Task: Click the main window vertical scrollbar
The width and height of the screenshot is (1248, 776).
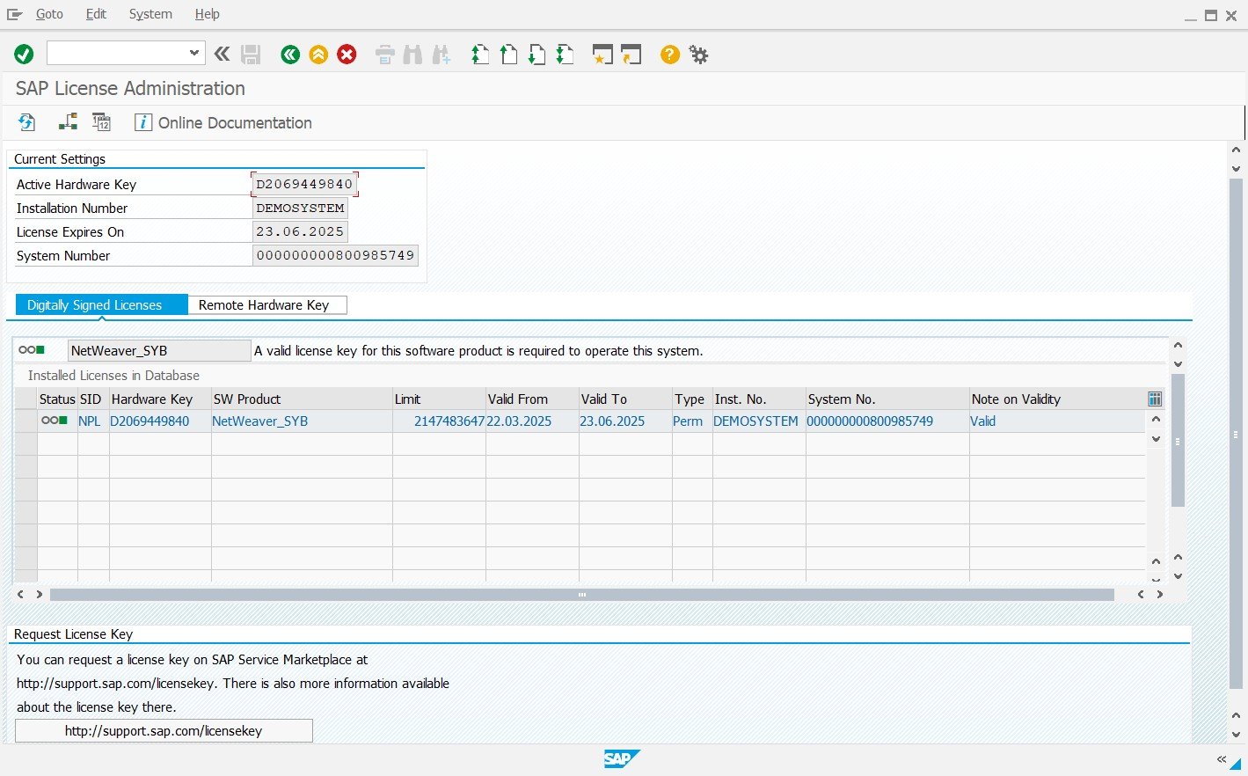Action: tap(1236, 433)
